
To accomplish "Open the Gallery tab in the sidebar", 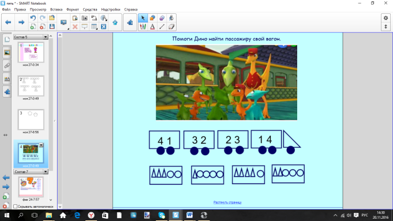I will coord(7,53).
